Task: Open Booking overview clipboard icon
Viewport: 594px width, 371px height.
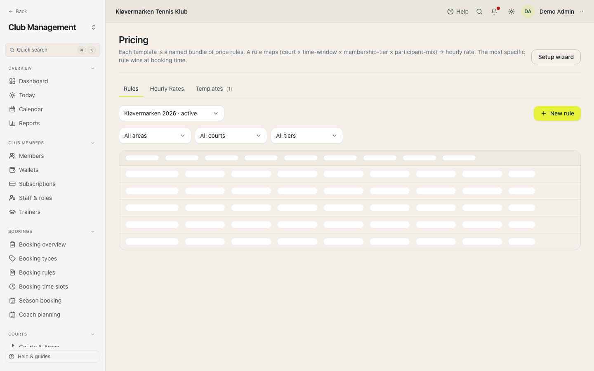Action: [x=12, y=244]
